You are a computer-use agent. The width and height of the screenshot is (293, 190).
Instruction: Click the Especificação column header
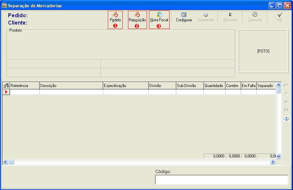(x=126, y=86)
